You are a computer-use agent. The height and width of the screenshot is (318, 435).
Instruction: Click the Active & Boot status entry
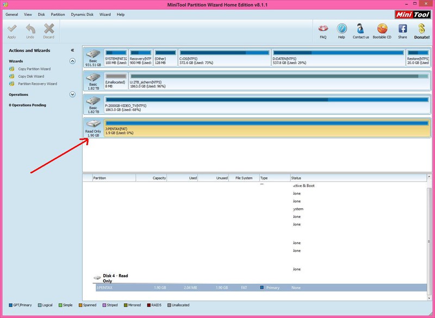coord(304,185)
